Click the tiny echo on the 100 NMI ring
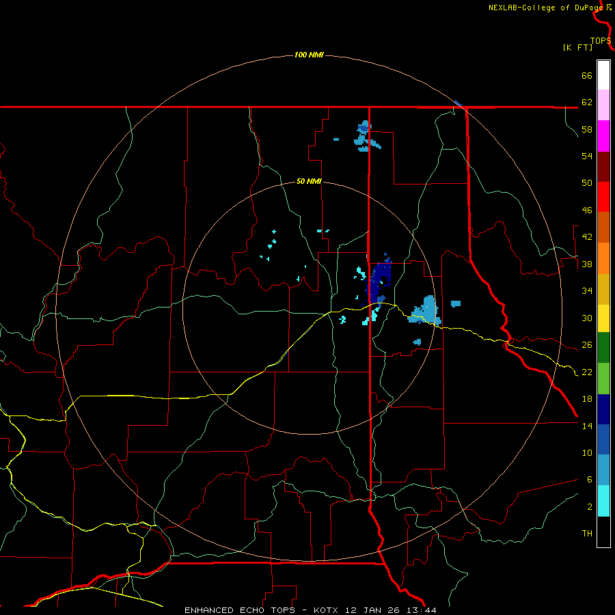The width and height of the screenshot is (615, 615). point(457,103)
